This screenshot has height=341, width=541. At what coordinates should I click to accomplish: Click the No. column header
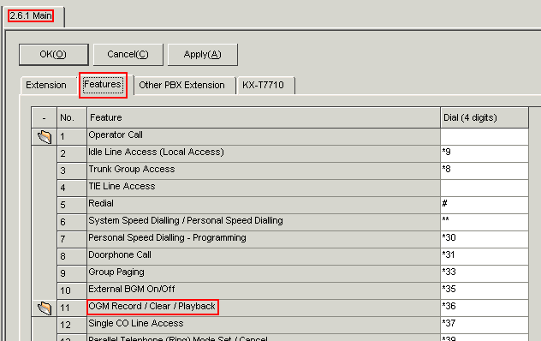click(72, 117)
